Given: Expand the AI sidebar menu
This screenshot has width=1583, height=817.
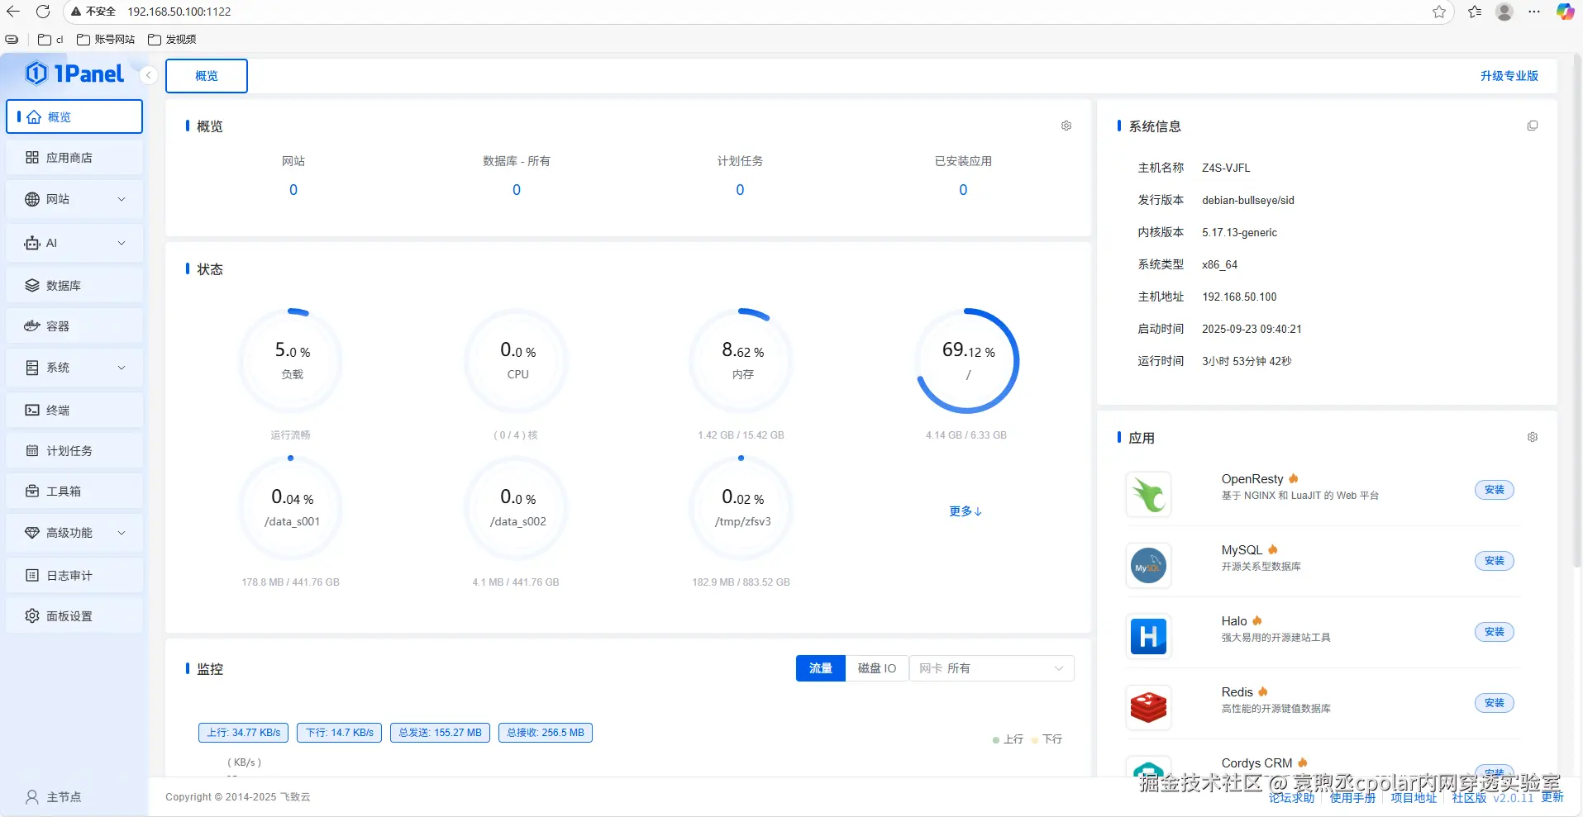Looking at the screenshot, I should tap(74, 243).
